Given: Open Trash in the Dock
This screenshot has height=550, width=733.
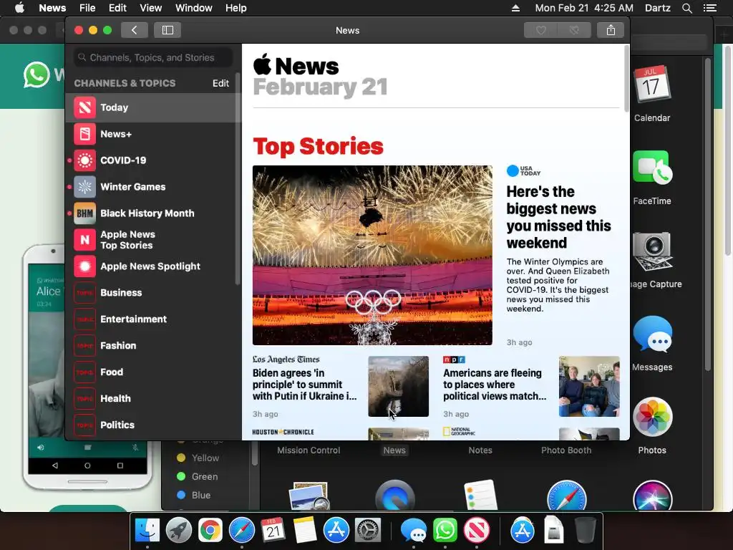Looking at the screenshot, I should pyautogui.click(x=585, y=531).
